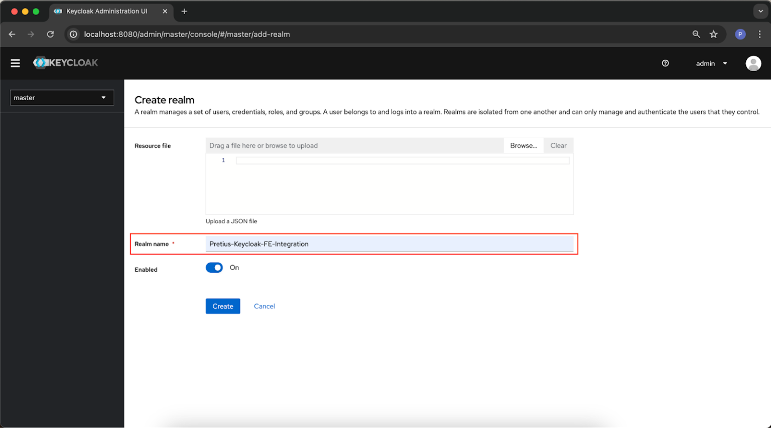Bookmark the page via the star icon
The width and height of the screenshot is (771, 428).
click(x=714, y=34)
